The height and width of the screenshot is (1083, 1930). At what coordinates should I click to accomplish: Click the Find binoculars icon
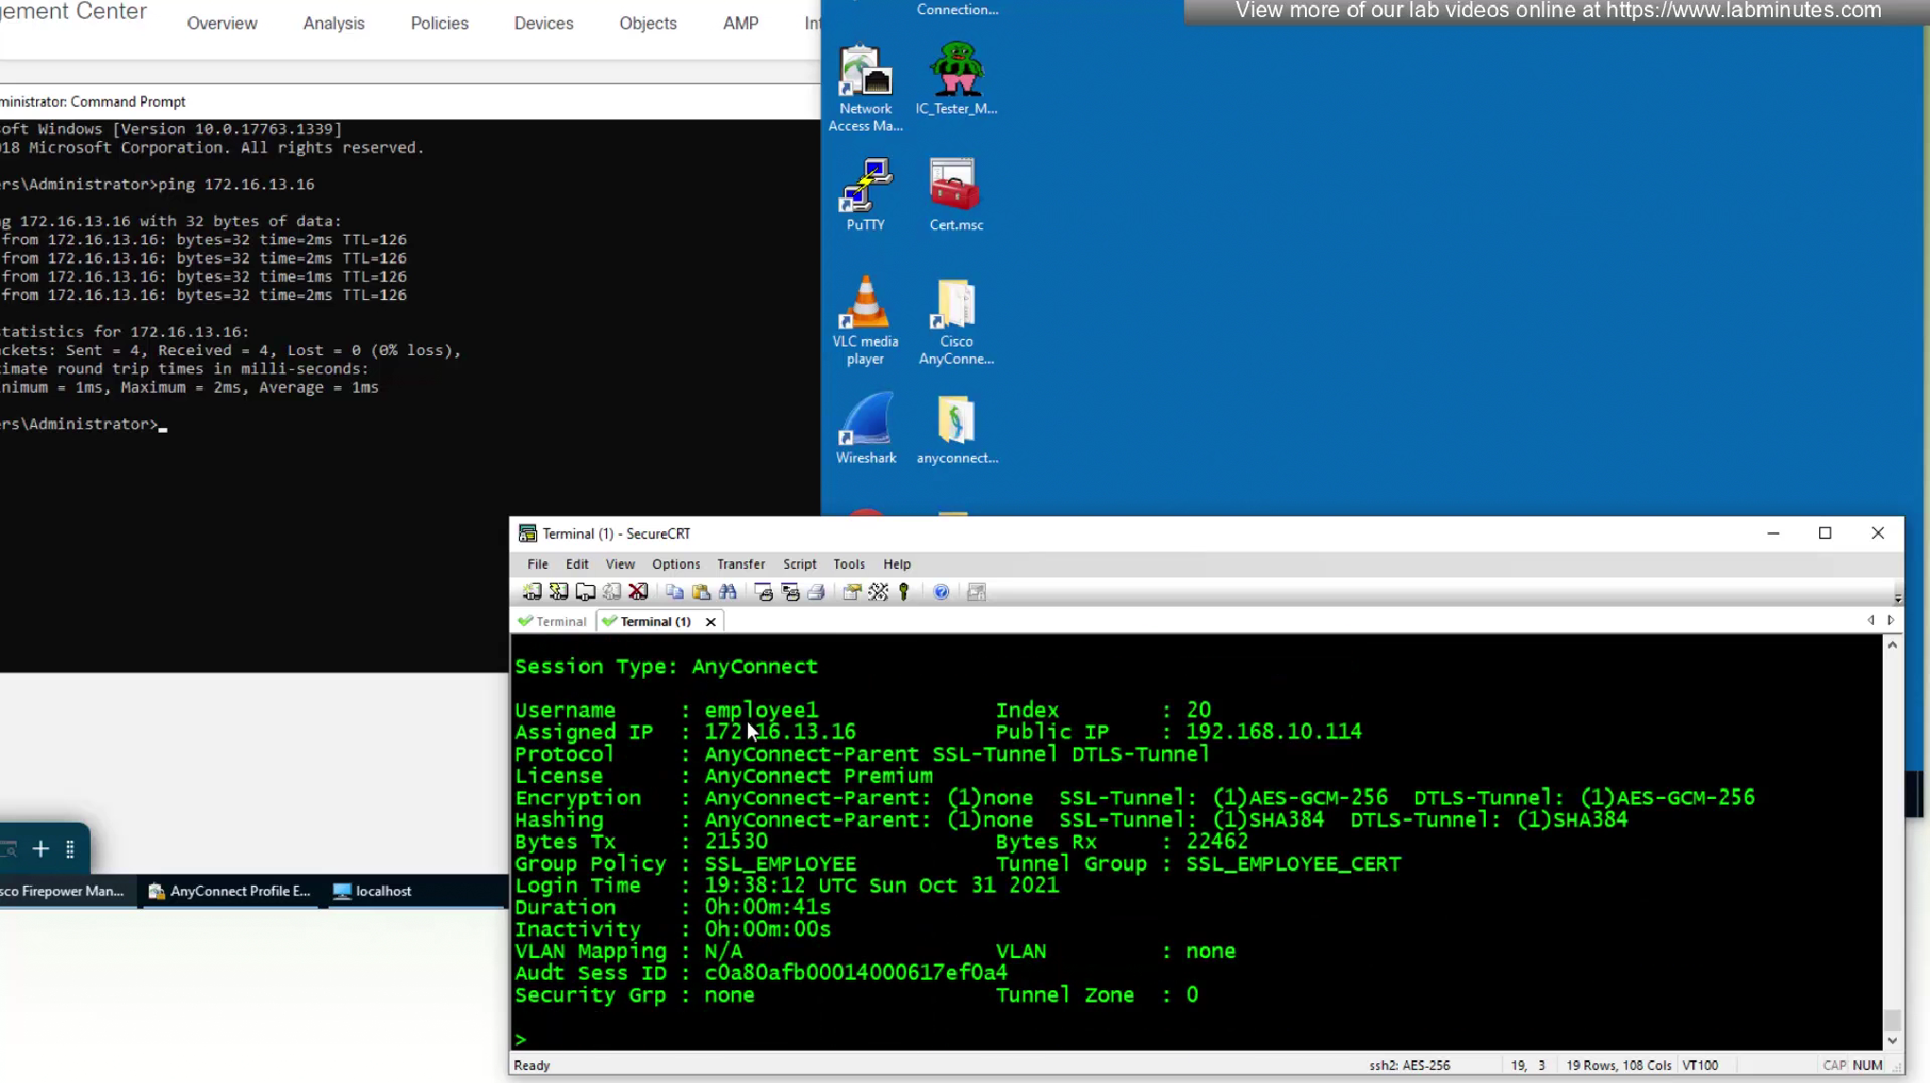(727, 593)
